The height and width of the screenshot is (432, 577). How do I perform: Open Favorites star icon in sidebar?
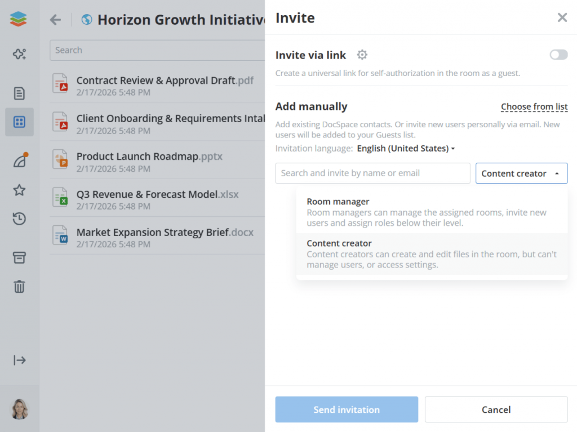(x=19, y=190)
